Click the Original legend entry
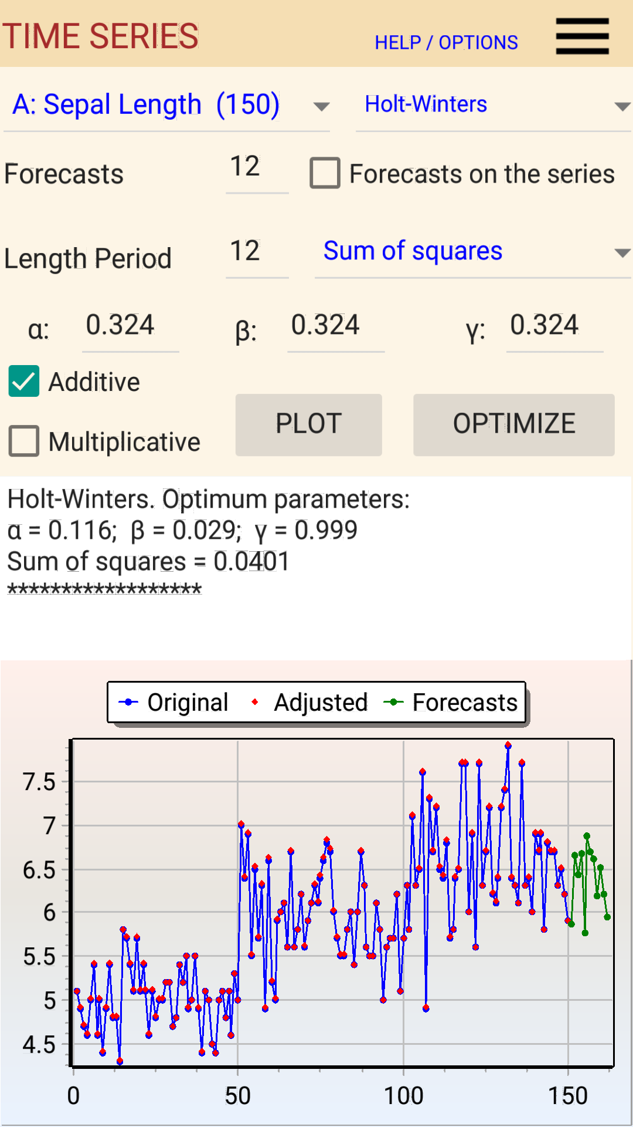This screenshot has height=1127, width=633. [x=173, y=703]
